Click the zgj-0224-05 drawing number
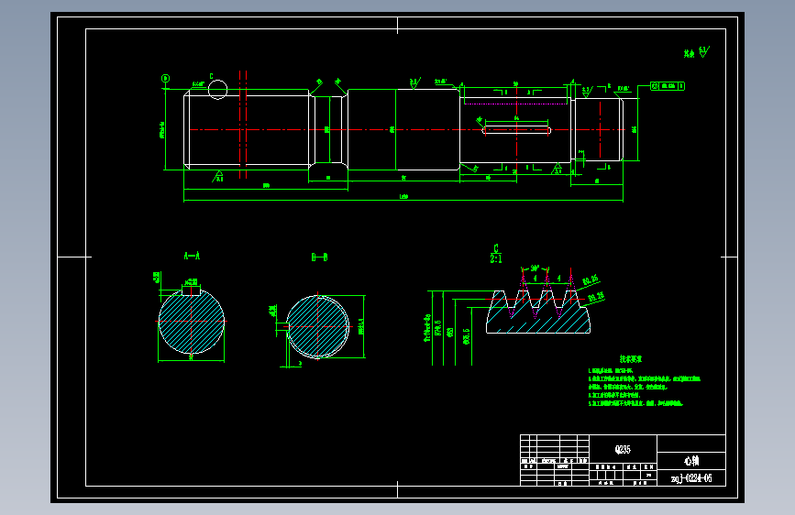The width and height of the screenshot is (795, 515). 691,478
